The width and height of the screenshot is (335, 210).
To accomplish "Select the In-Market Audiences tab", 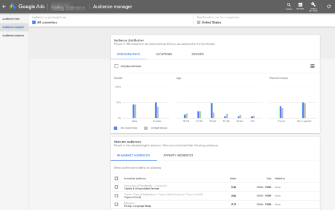I will click(x=133, y=155).
